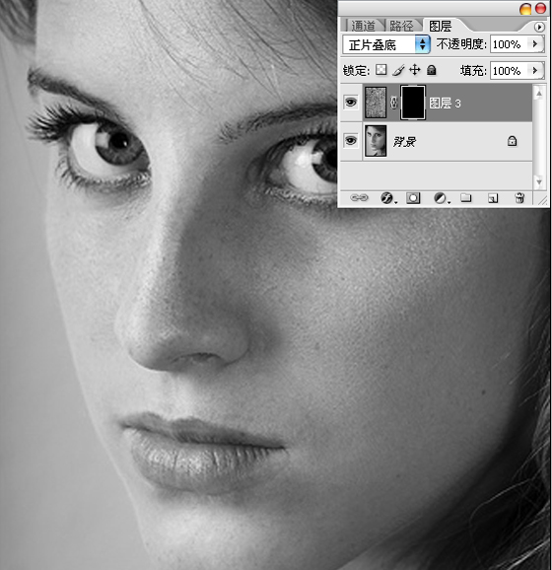Select the 图层 3 layer thumbnail
This screenshot has height=570, width=552.
click(x=376, y=103)
